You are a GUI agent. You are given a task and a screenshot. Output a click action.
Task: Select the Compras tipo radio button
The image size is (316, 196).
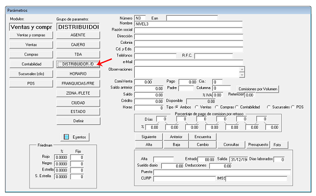tap(216, 107)
